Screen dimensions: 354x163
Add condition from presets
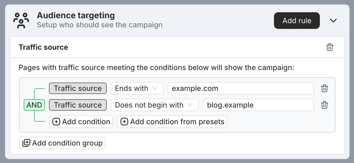(172, 122)
